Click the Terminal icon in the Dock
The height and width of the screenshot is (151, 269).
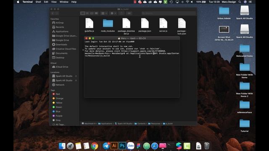[171, 146]
